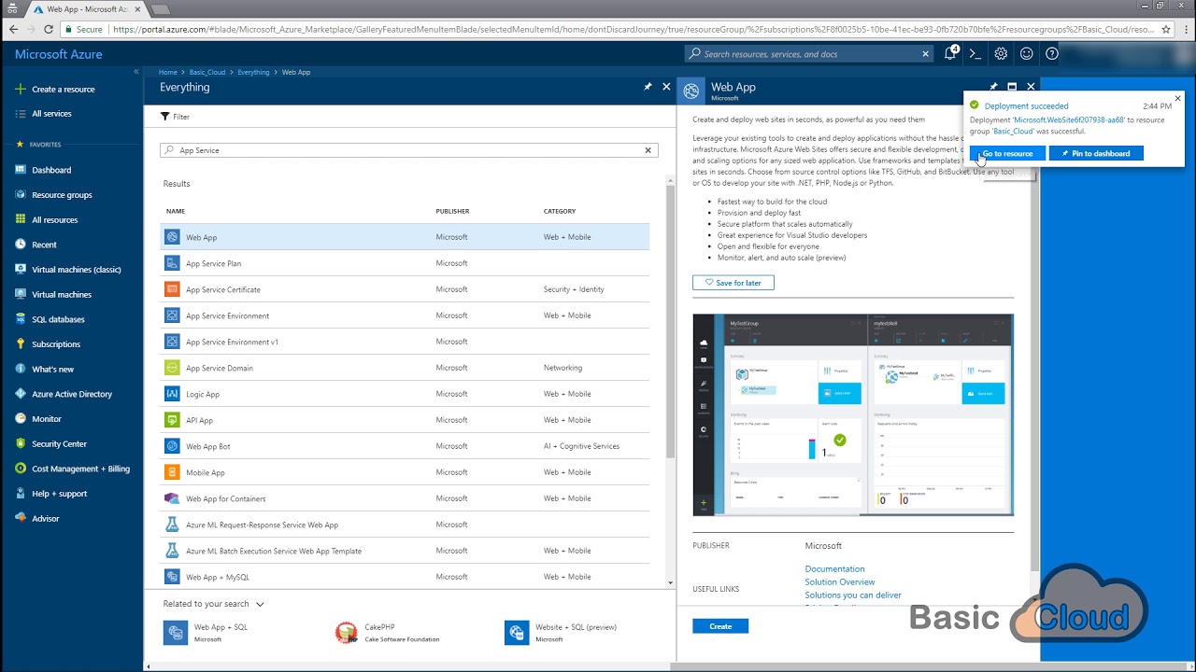The image size is (1196, 672).
Task: Launch Cloud Shell from the top bar
Action: click(x=975, y=54)
